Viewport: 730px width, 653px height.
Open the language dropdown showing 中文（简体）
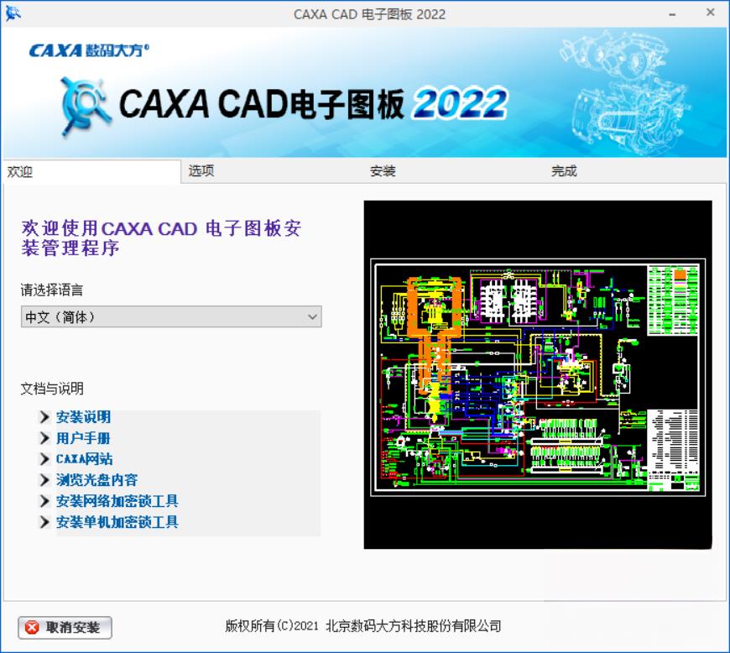[171, 316]
